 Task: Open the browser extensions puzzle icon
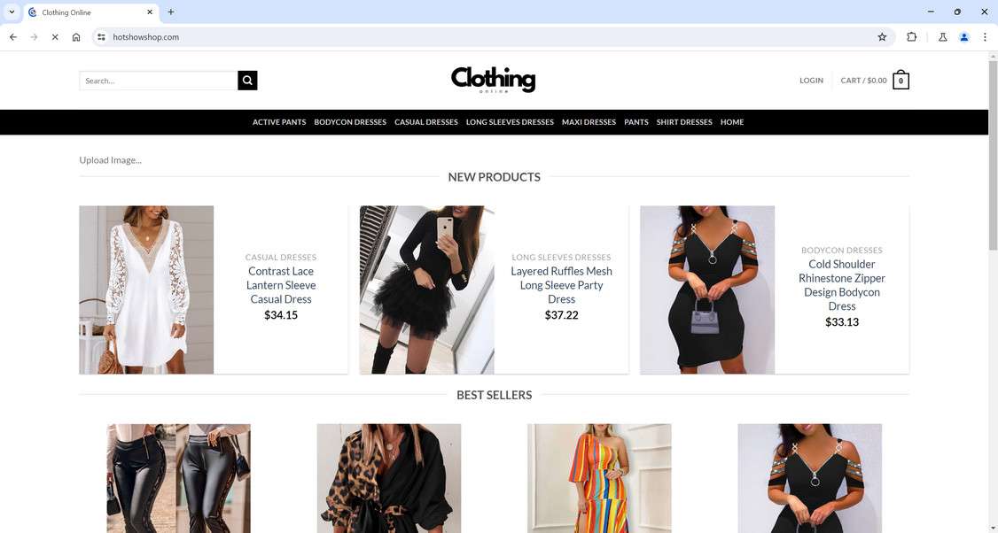click(911, 37)
